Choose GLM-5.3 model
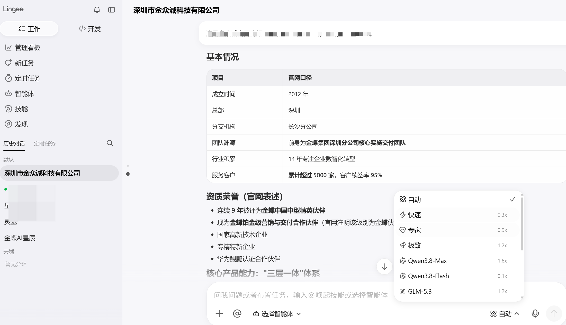The width and height of the screenshot is (566, 325). pyautogui.click(x=457, y=291)
